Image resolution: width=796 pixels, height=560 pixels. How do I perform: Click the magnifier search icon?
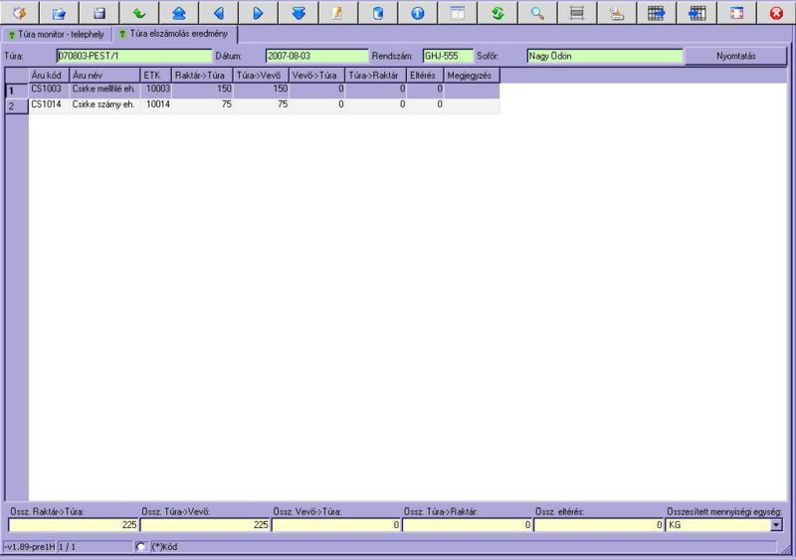pyautogui.click(x=536, y=13)
